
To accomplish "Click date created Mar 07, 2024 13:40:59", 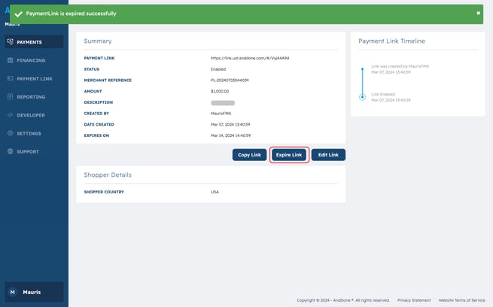I will pyautogui.click(x=230, y=124).
